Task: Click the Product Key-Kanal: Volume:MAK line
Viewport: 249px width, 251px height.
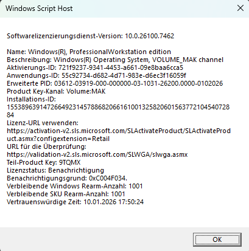Action: point(56,91)
